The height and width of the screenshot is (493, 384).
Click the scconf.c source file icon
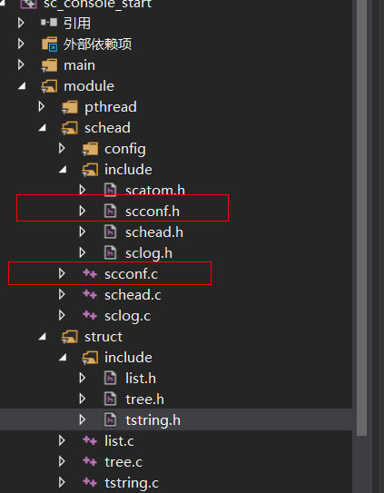click(x=90, y=274)
